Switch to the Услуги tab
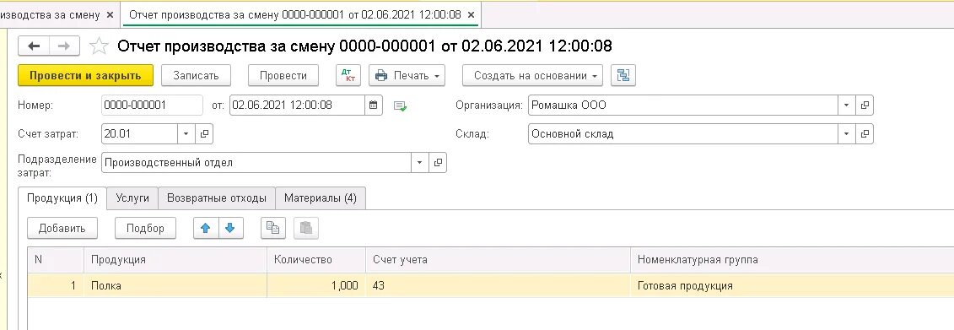The image size is (954, 330). point(132,198)
